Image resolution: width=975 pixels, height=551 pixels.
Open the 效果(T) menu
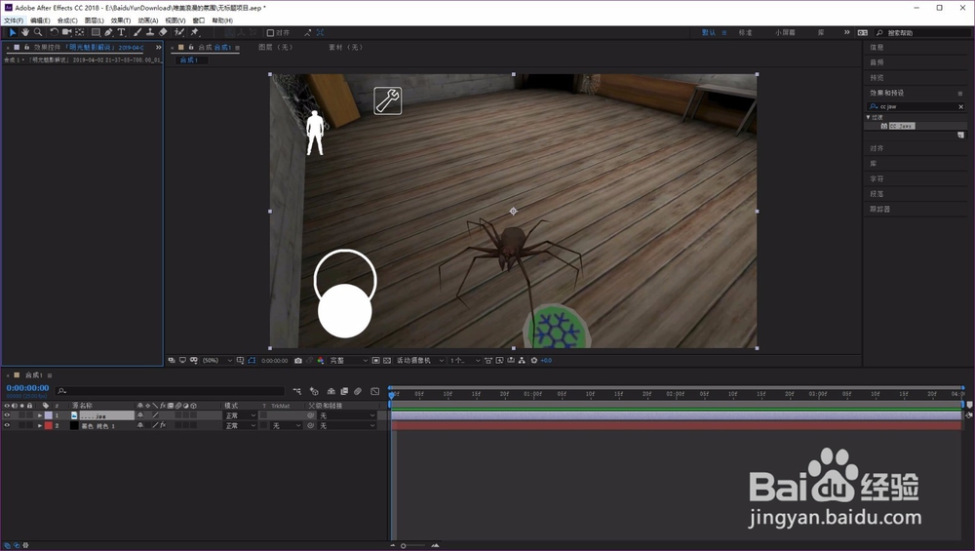click(121, 20)
